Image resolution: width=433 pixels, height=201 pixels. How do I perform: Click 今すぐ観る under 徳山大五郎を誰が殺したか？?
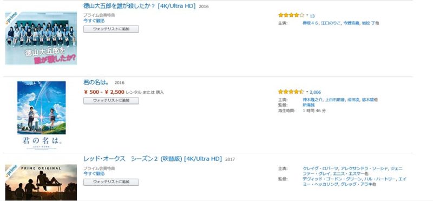pos(94,21)
